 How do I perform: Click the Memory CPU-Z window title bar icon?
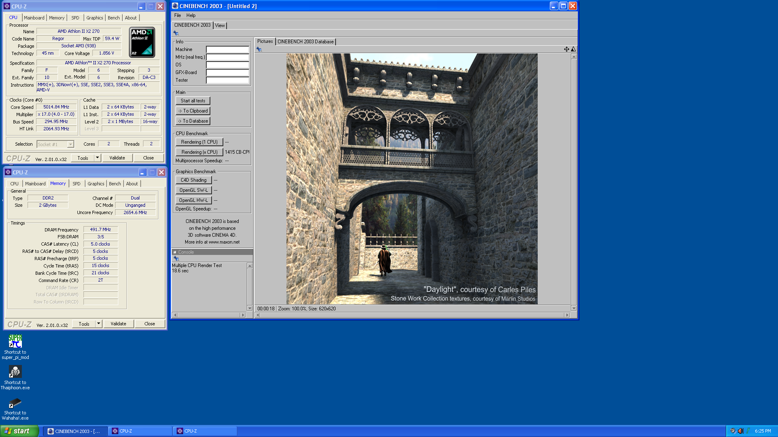pos(8,172)
